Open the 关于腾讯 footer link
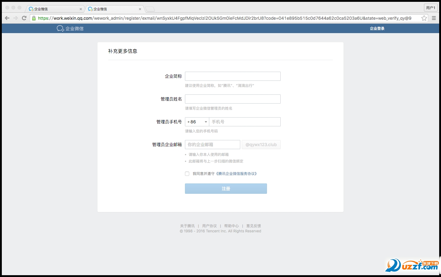441x277 pixels. [187, 226]
